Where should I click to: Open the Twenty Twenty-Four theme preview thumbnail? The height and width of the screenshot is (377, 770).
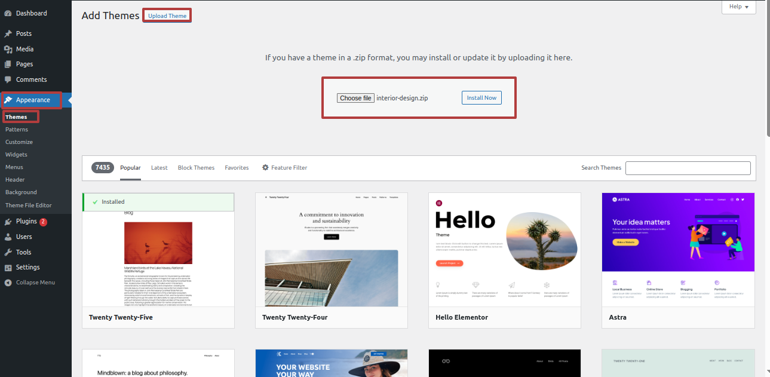332,250
